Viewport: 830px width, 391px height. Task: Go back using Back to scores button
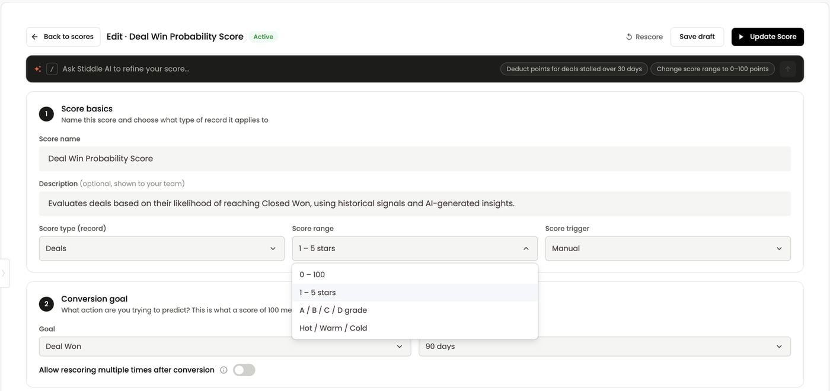(x=63, y=37)
